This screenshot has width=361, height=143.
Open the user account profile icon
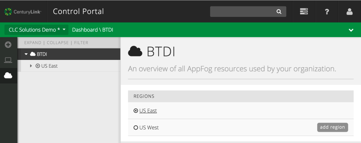[349, 12]
